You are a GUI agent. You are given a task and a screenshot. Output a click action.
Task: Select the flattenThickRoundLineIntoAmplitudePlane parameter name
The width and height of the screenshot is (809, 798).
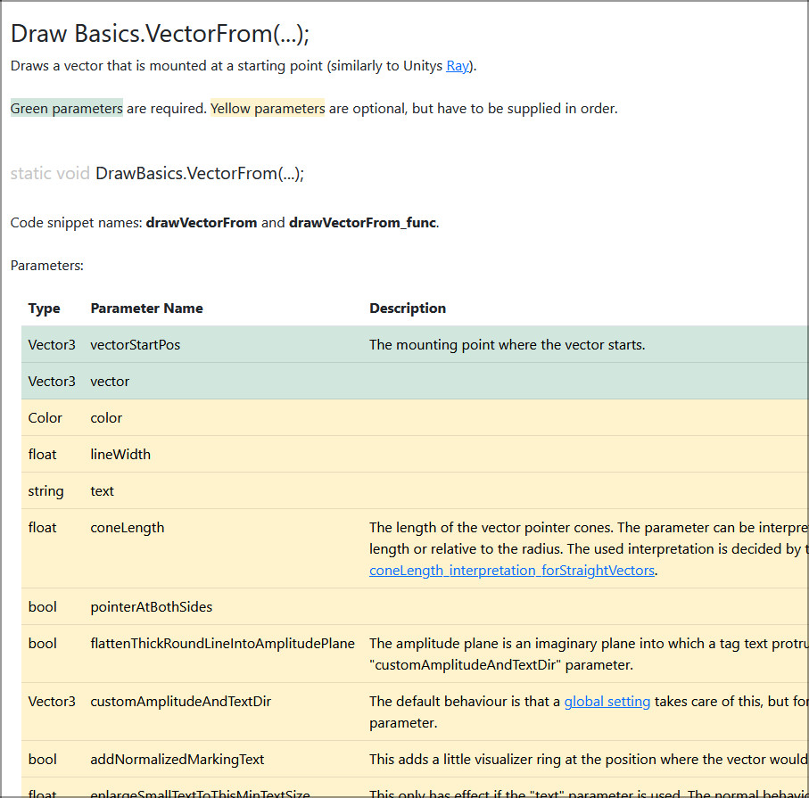[x=222, y=644]
